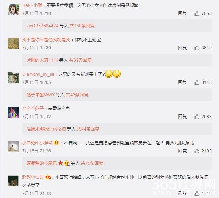Click Hei小小酥's avatar picture
The width and height of the screenshot is (219, 198).
13,9
